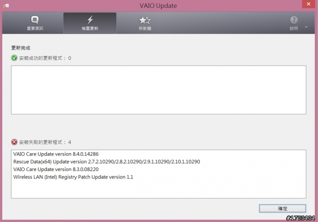Viewport: 318px width, 222px height.
Task: Click inside the empty successful updates list box
Action: pyautogui.click(x=159, y=90)
